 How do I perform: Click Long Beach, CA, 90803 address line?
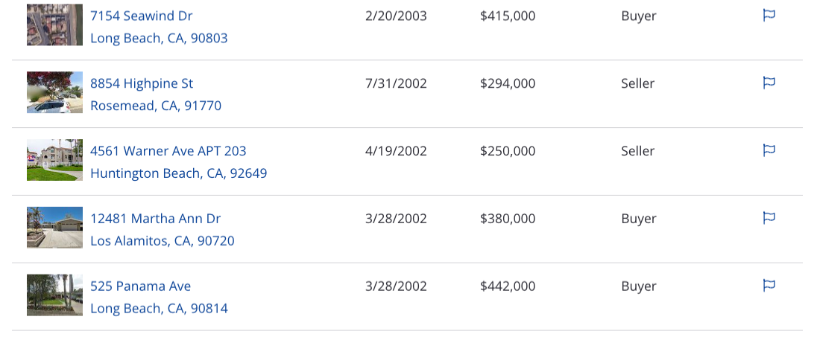pyautogui.click(x=159, y=39)
